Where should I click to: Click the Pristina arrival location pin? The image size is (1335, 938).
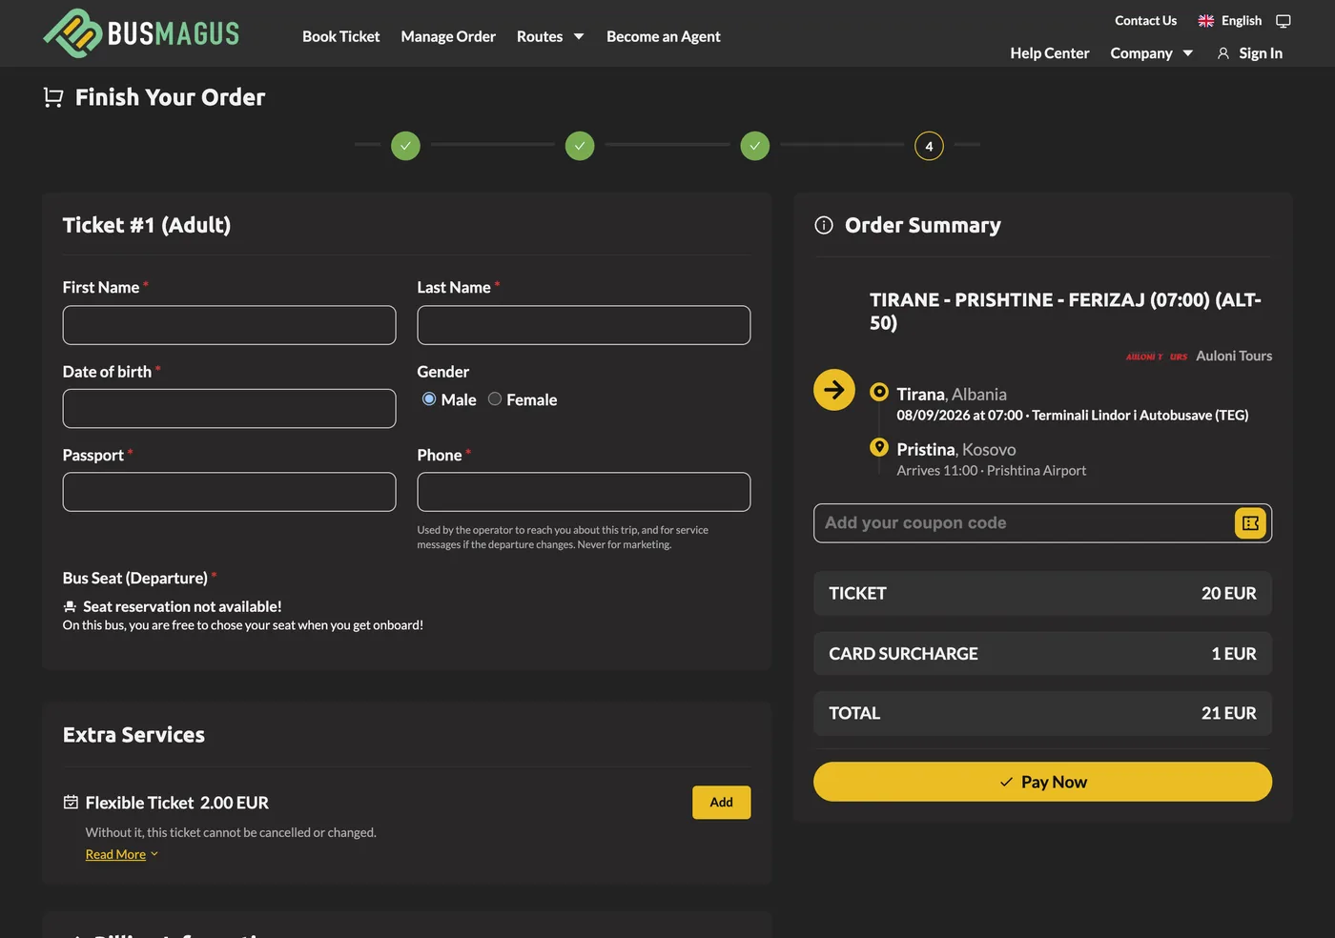(879, 447)
